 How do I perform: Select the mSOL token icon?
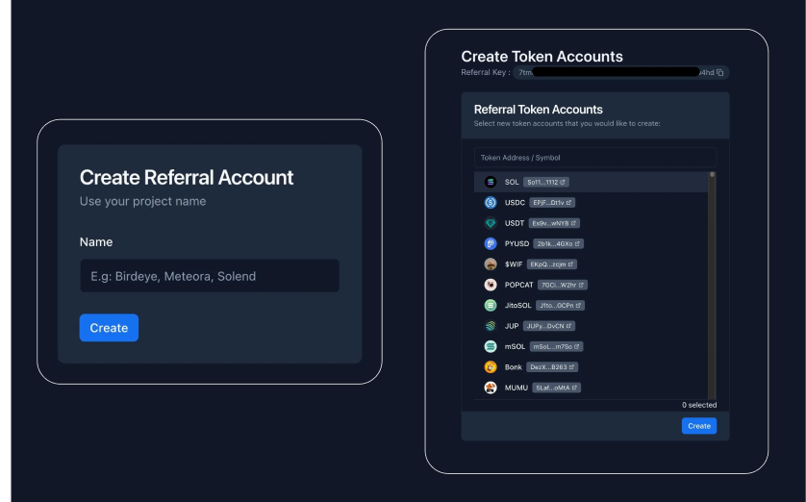pyautogui.click(x=490, y=346)
